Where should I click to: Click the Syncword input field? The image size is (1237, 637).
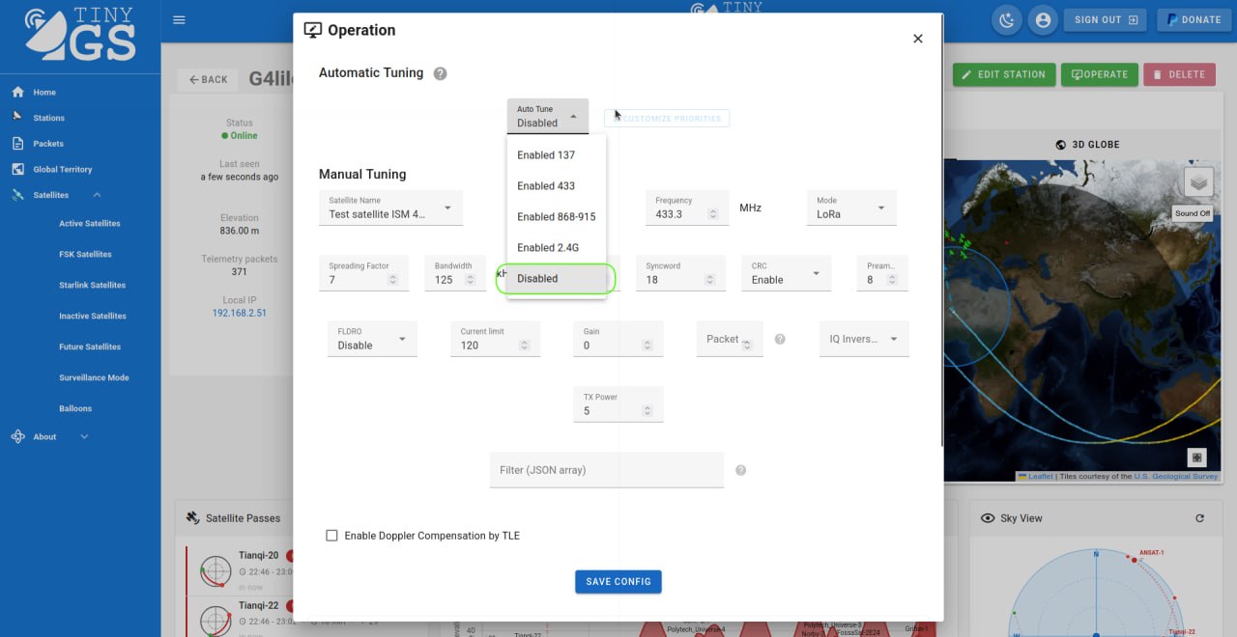[x=679, y=273]
